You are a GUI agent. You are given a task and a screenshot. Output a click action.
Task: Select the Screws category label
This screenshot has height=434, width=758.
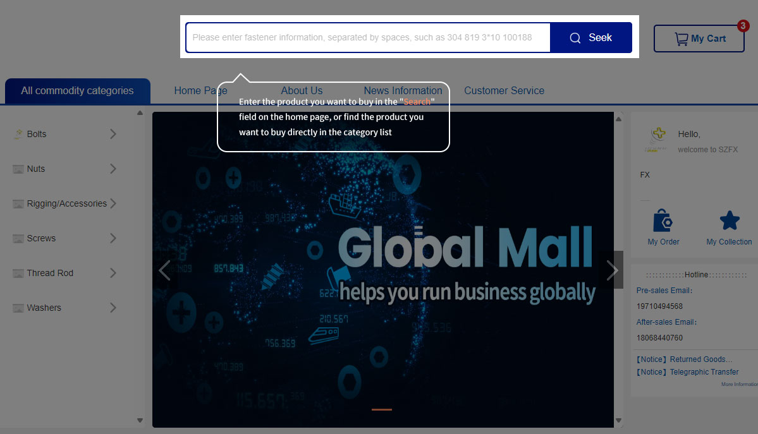coord(41,238)
